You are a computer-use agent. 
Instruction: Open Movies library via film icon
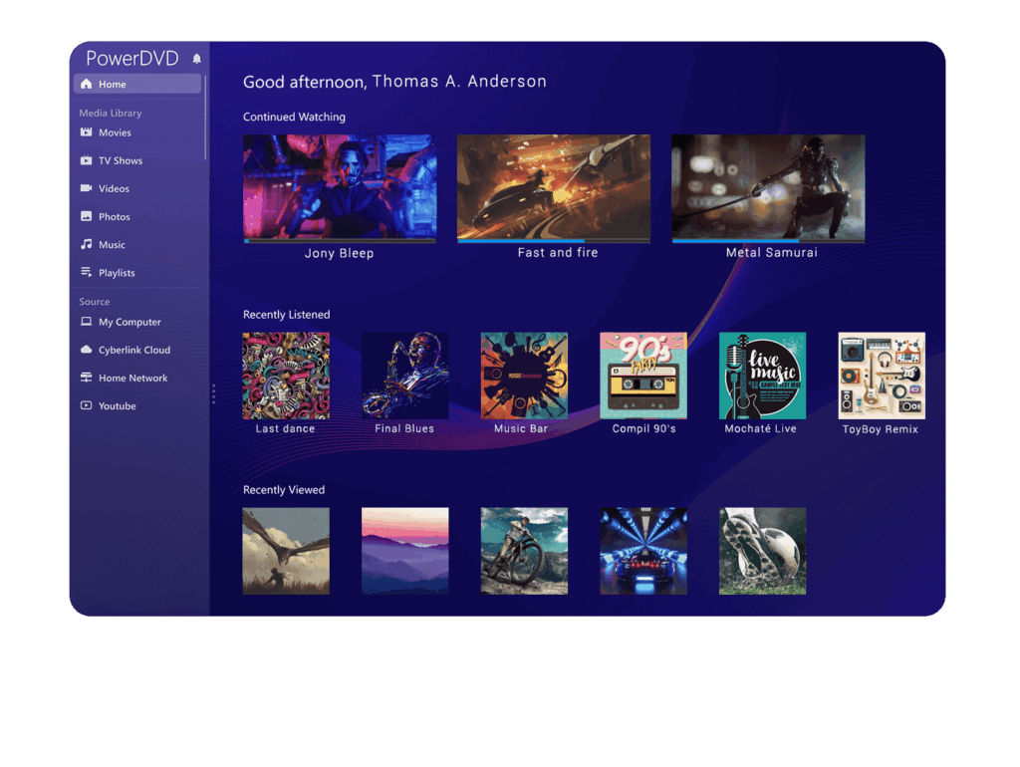click(86, 132)
